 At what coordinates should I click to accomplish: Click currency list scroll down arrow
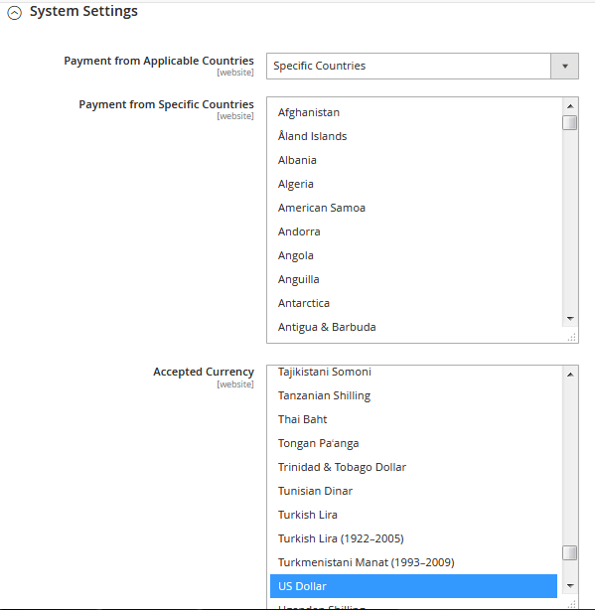570,585
